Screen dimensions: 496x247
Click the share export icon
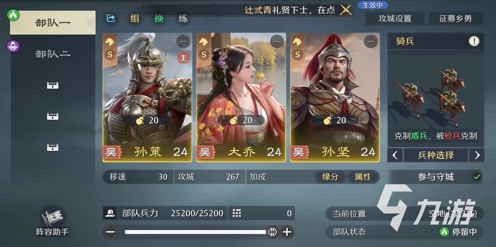(111, 19)
